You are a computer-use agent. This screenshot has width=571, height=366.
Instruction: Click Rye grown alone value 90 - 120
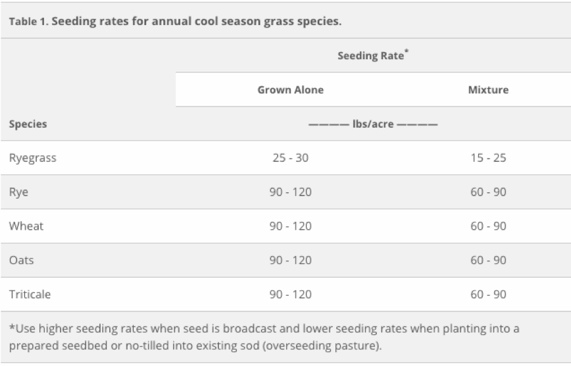pyautogui.click(x=291, y=192)
